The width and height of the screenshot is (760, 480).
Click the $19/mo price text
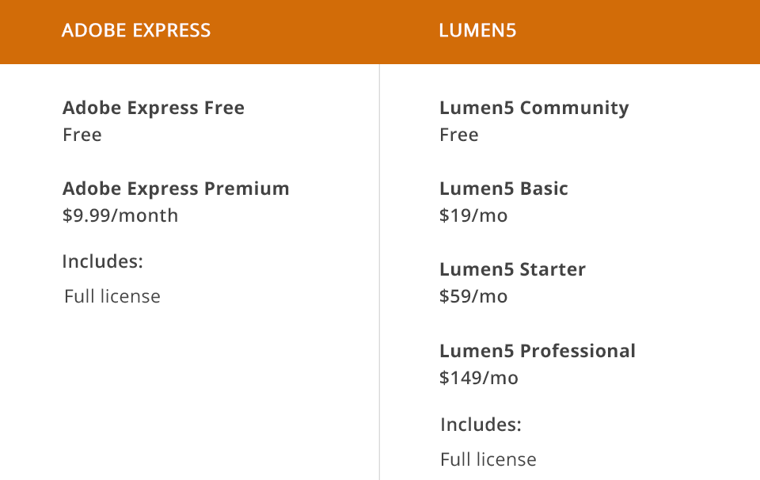(473, 215)
